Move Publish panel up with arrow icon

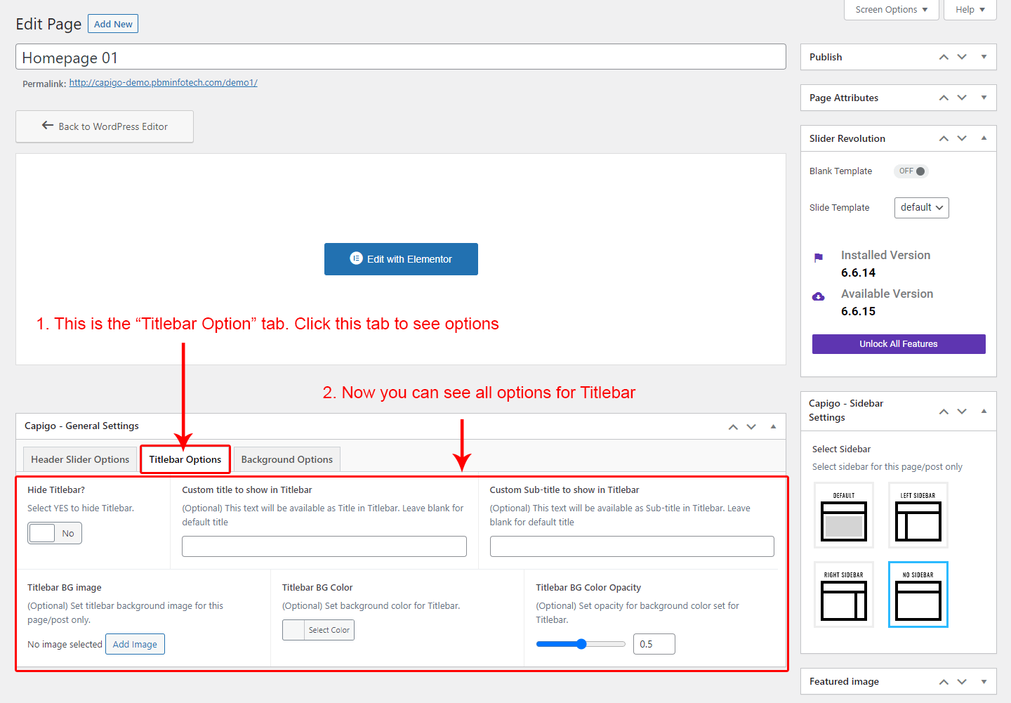tap(944, 57)
